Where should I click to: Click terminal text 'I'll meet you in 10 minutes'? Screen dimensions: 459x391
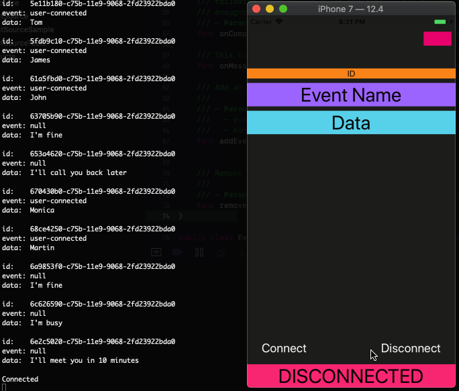(85, 360)
